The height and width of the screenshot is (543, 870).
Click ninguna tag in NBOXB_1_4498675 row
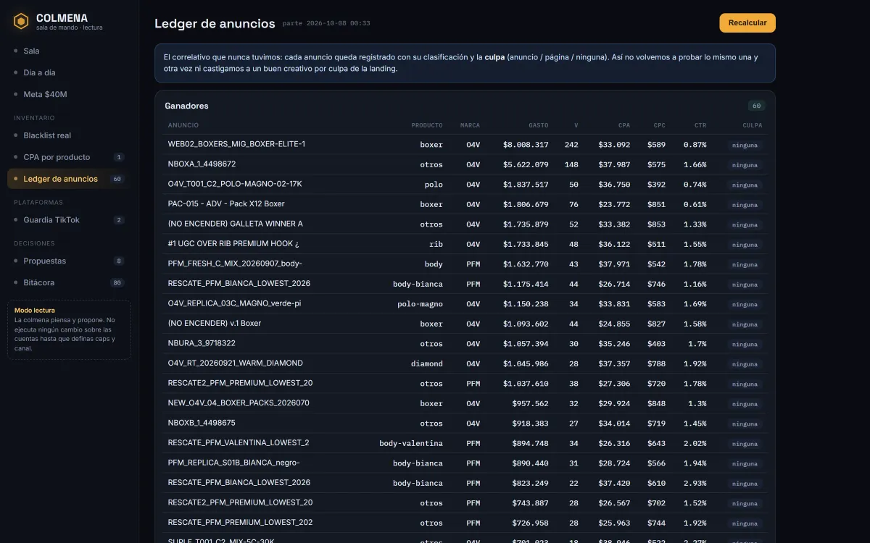745,424
